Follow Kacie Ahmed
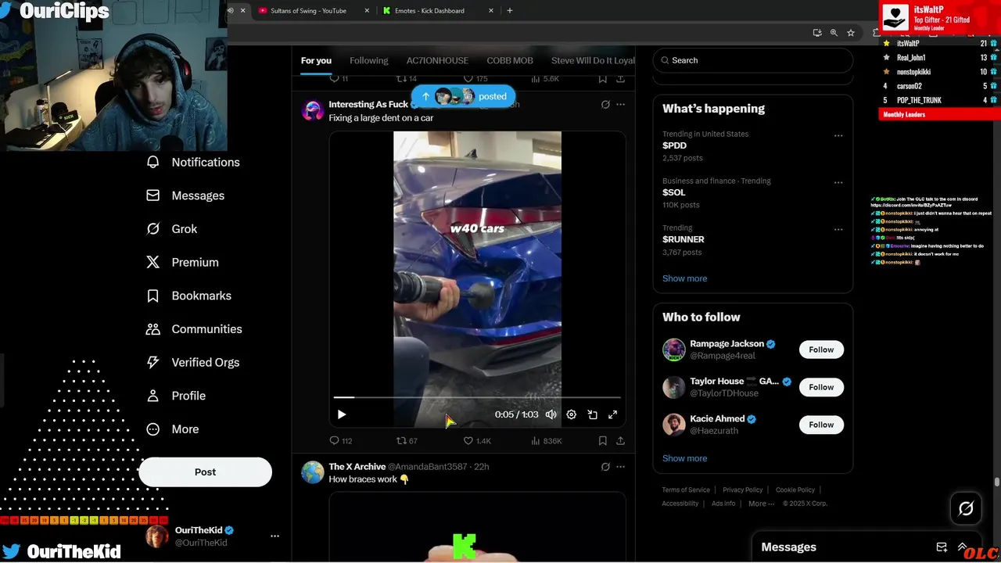Screen dimensions: 1001x563 pos(821,425)
